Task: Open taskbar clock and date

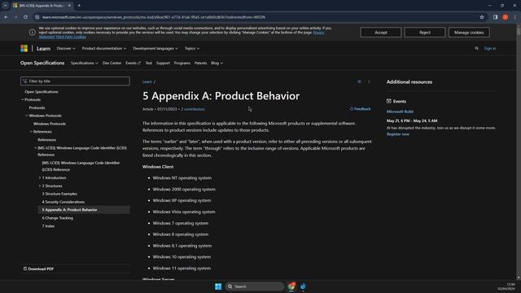Action: 506,286
